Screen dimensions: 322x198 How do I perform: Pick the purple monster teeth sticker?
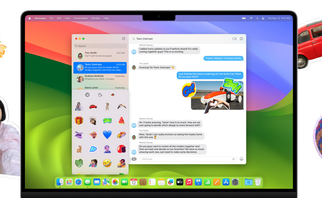(x=79, y=135)
